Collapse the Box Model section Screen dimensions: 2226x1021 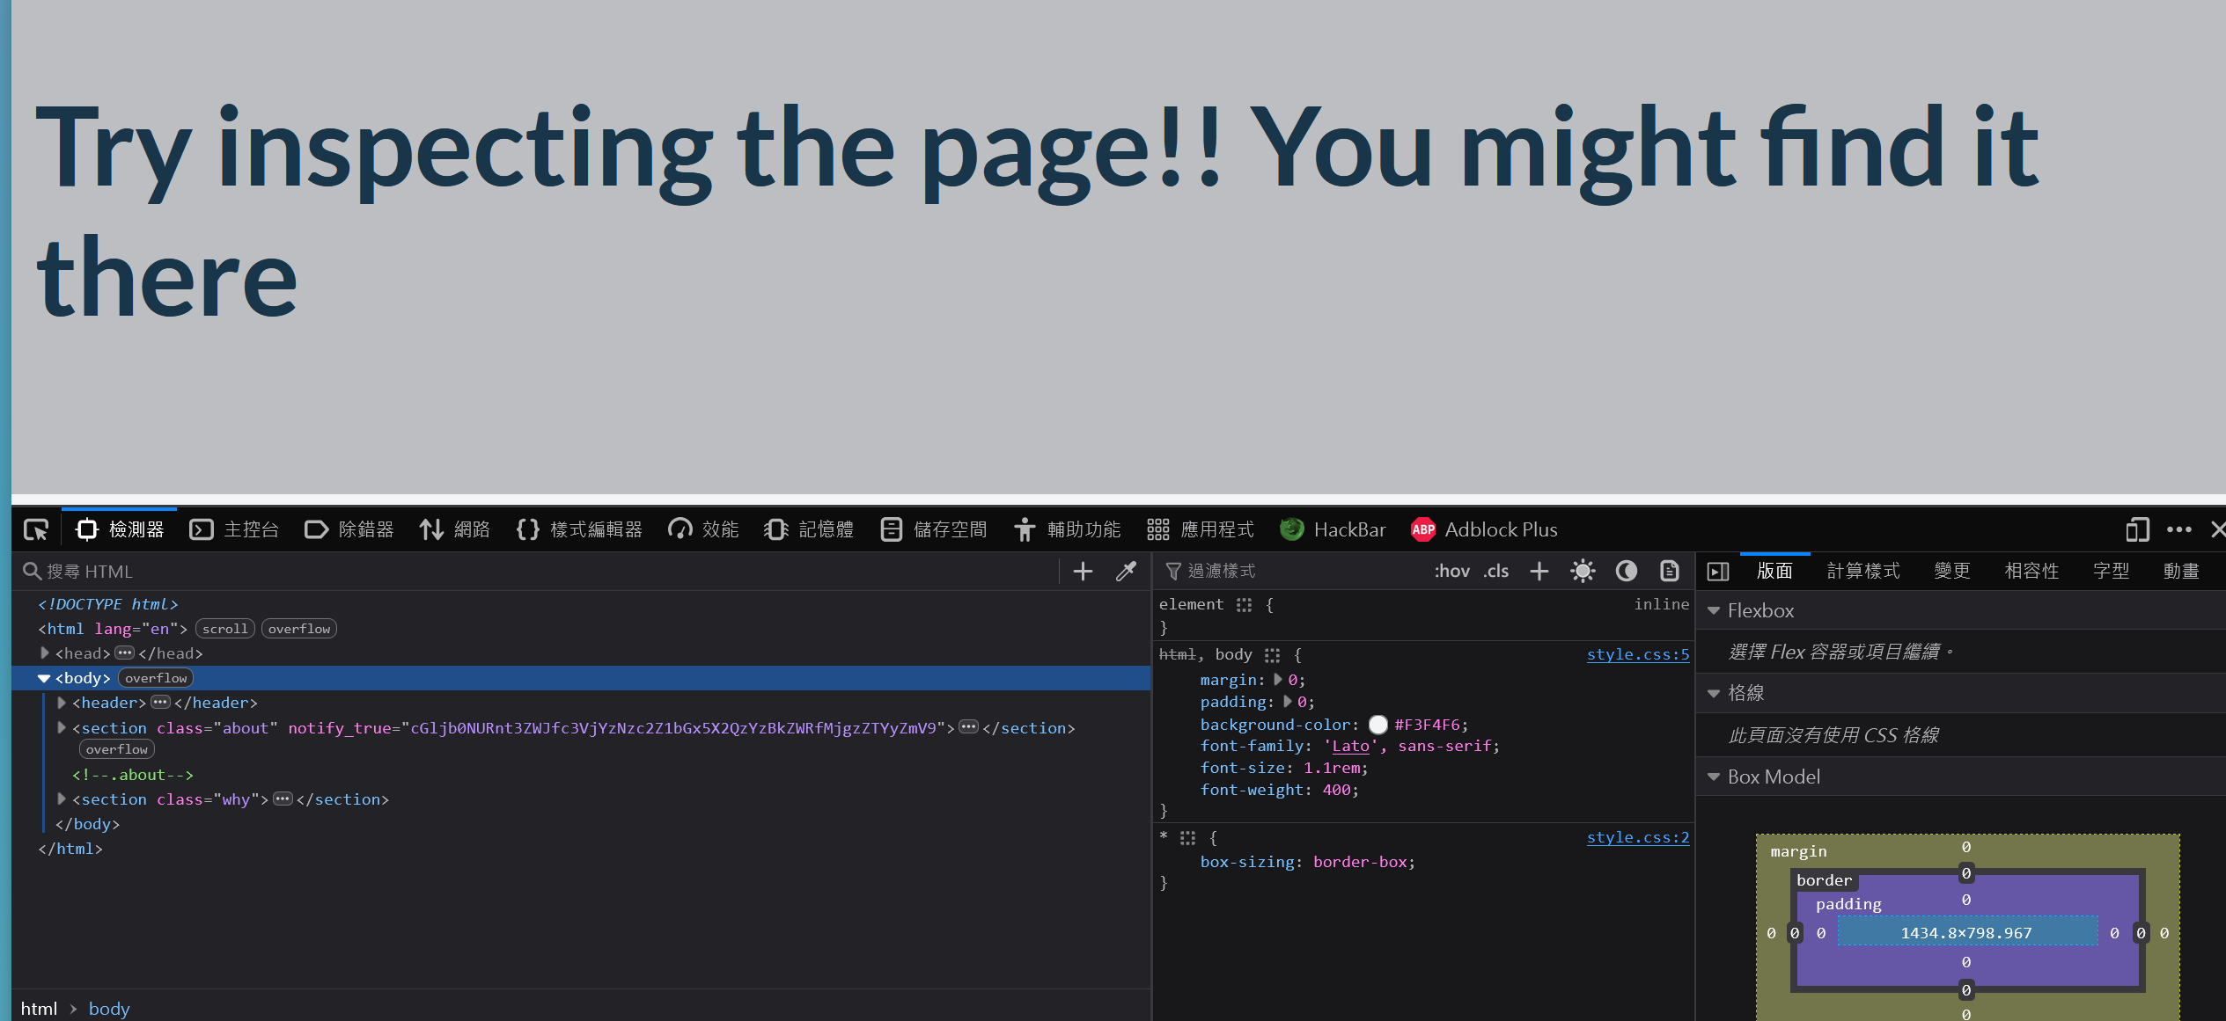click(1713, 777)
